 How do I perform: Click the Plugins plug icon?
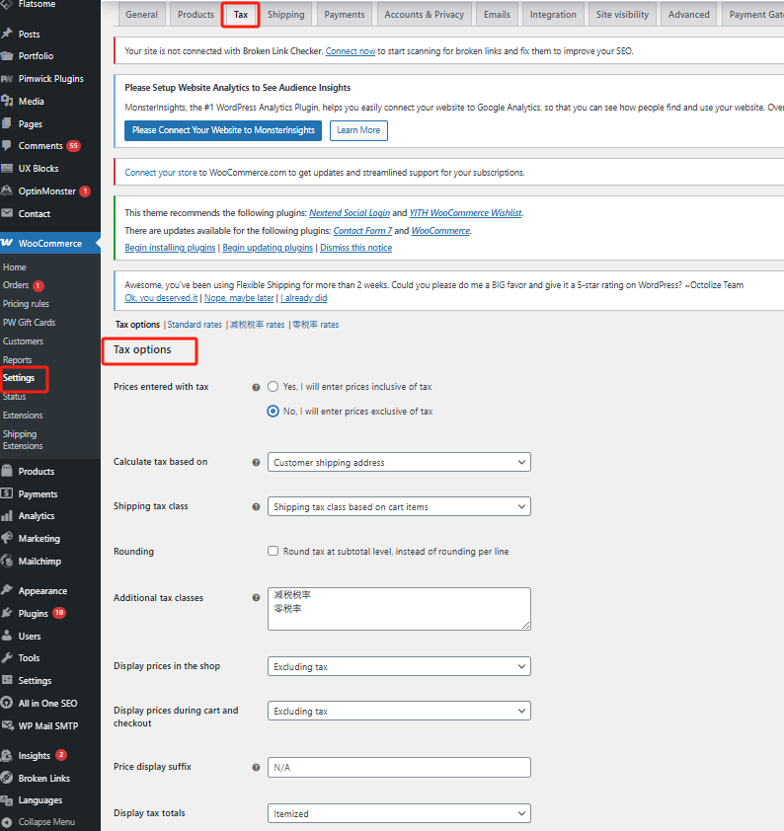pyautogui.click(x=7, y=613)
